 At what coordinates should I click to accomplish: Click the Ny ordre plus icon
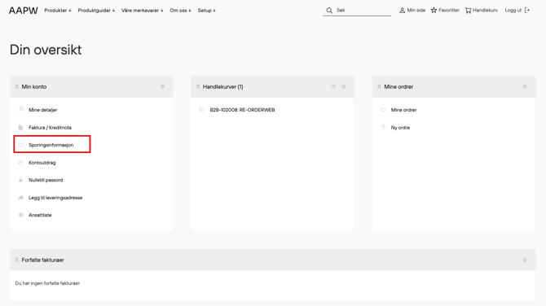point(383,127)
